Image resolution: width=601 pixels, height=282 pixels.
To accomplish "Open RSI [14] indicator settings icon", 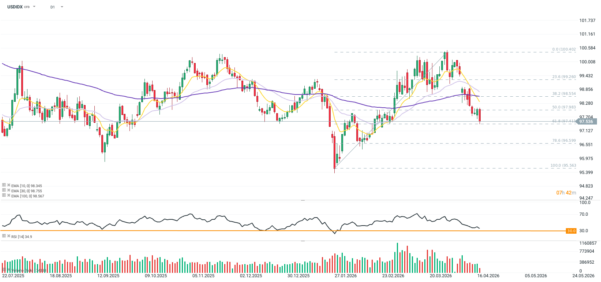I will click(4, 236).
